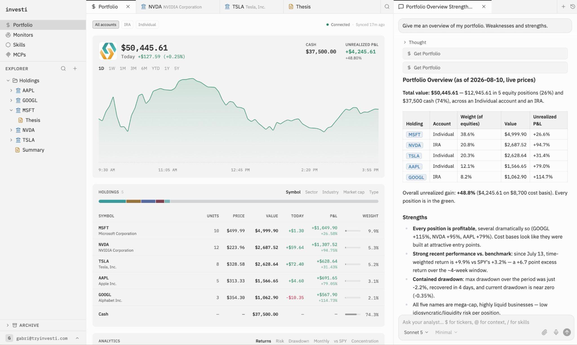Viewport: 577px width, 345px height.
Task: Click the portfolio brokerage logo
Action: (x=108, y=51)
